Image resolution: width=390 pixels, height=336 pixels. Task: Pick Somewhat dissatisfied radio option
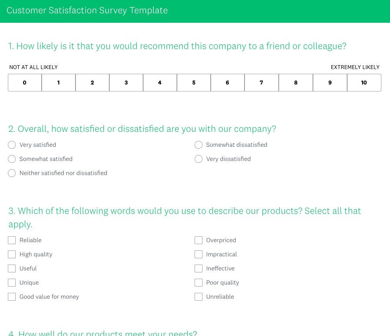click(199, 145)
